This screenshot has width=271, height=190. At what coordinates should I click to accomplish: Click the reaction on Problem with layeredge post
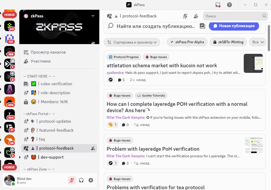(x=112, y=163)
